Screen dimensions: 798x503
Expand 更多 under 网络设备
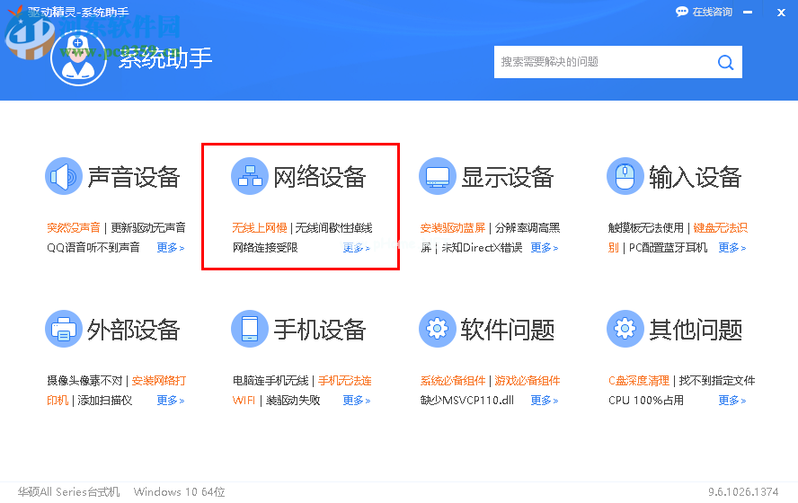coord(356,248)
